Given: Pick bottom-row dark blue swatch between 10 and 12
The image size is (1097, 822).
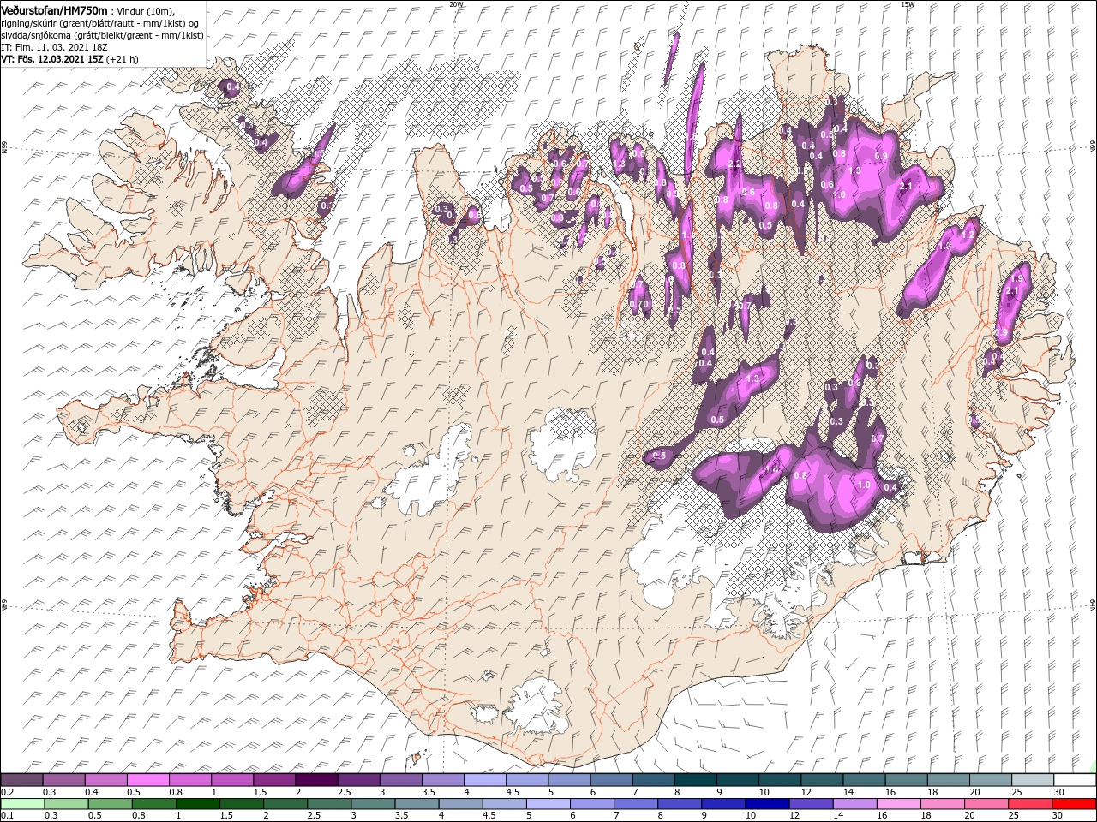Looking at the screenshot, I should 767,804.
